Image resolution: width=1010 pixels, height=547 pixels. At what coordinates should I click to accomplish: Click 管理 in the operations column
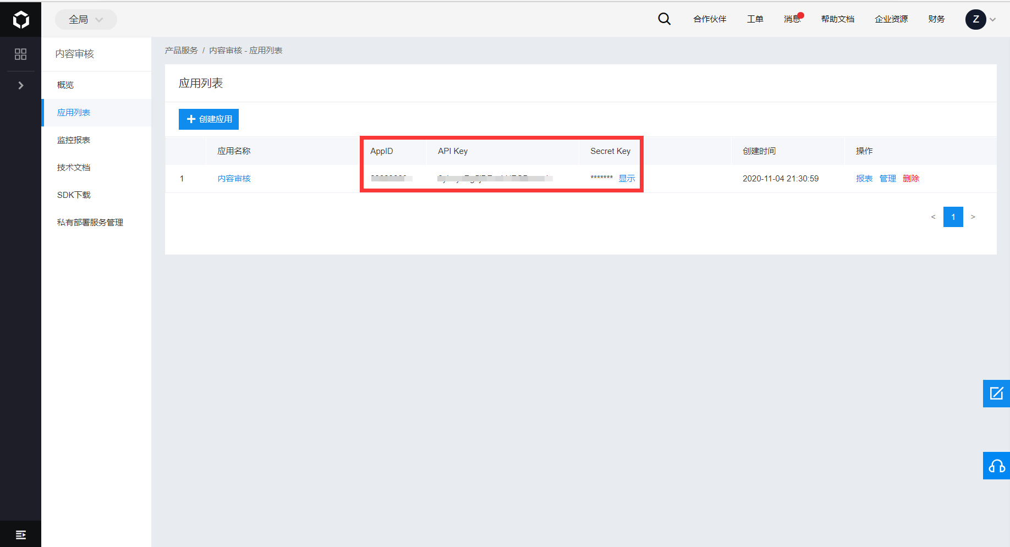pyautogui.click(x=888, y=179)
